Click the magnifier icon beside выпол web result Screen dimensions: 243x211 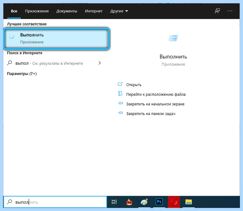pos(10,63)
